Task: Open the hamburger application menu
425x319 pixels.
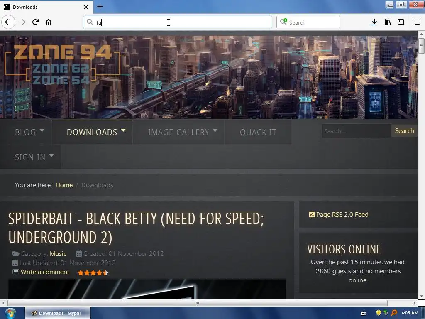Action: (417, 22)
